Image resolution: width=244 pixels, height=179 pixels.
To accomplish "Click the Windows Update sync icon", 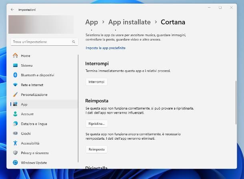I will [15, 163].
